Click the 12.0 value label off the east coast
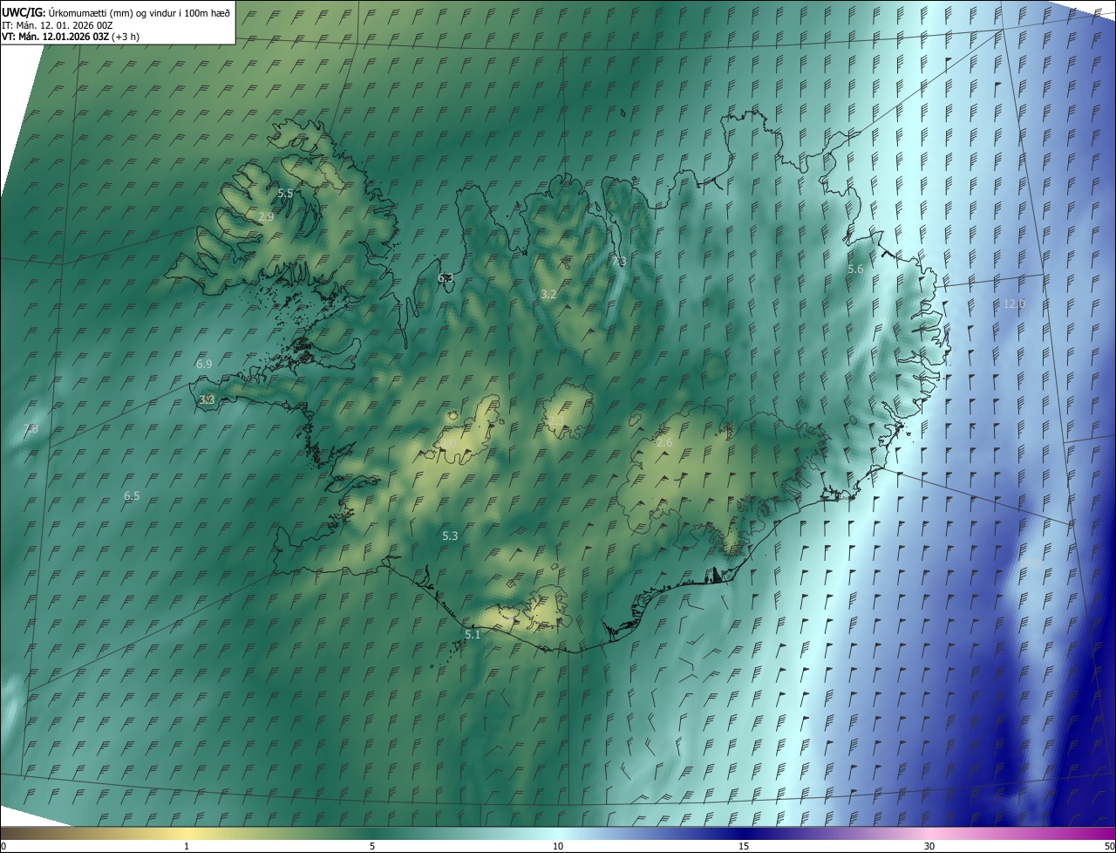This screenshot has width=1116, height=853. click(x=1014, y=304)
